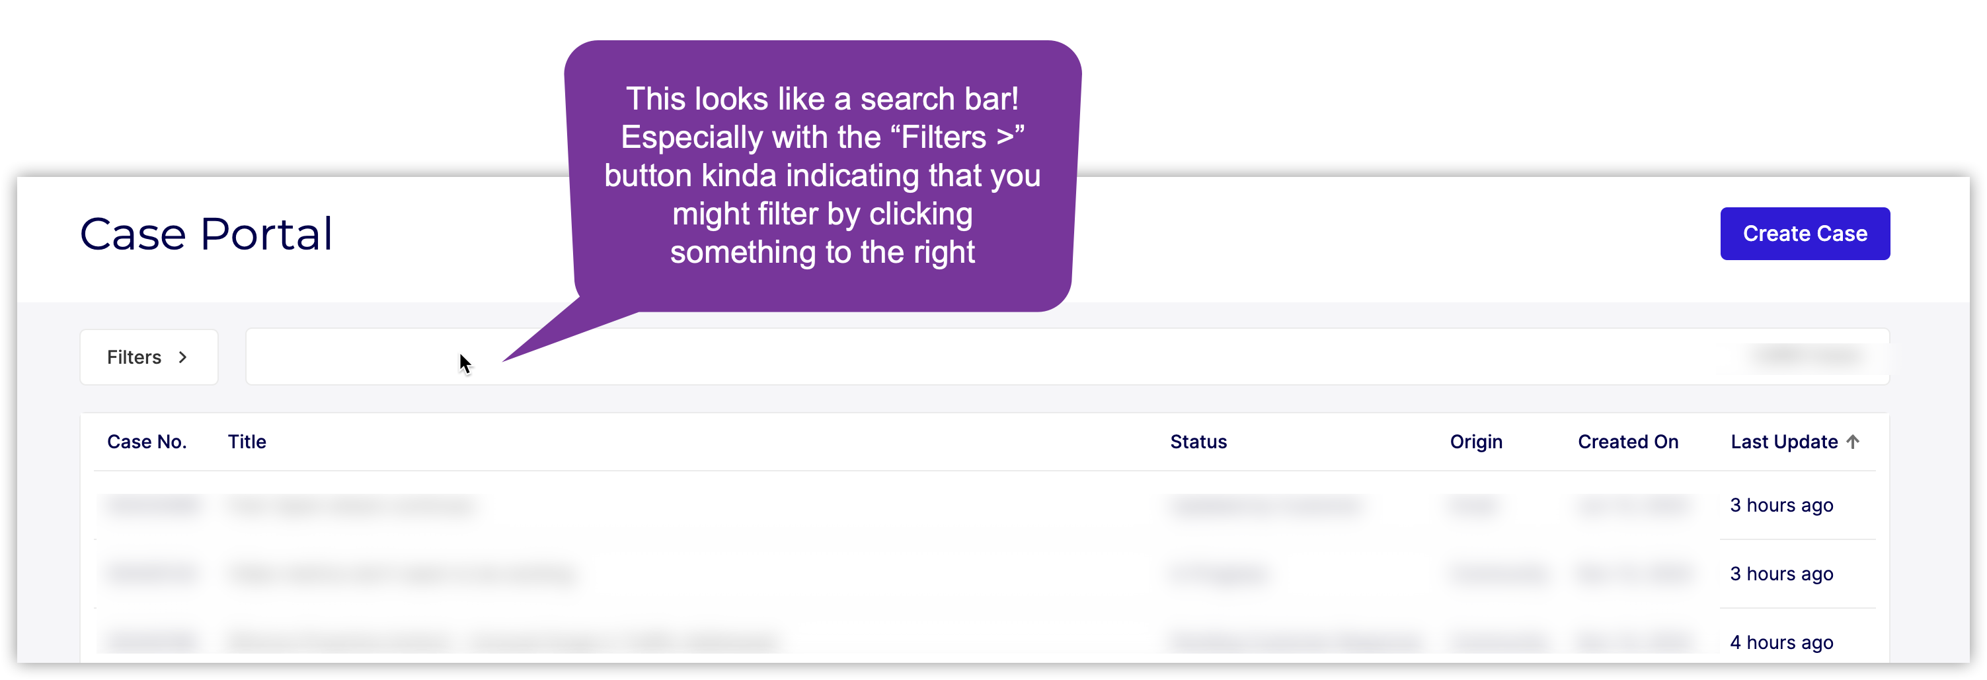Sort by the Last Update column
Image resolution: width=1987 pixels, height=680 pixels.
tap(1783, 442)
